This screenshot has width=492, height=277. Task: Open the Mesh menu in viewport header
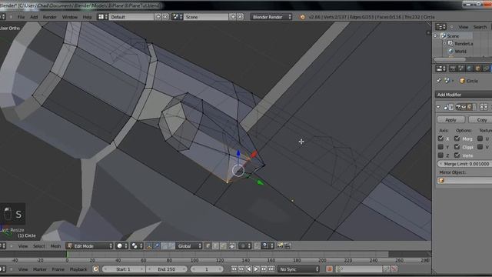pyautogui.click(x=55, y=246)
